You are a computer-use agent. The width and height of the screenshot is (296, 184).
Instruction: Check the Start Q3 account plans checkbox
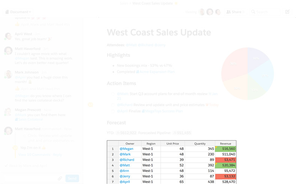112,94
